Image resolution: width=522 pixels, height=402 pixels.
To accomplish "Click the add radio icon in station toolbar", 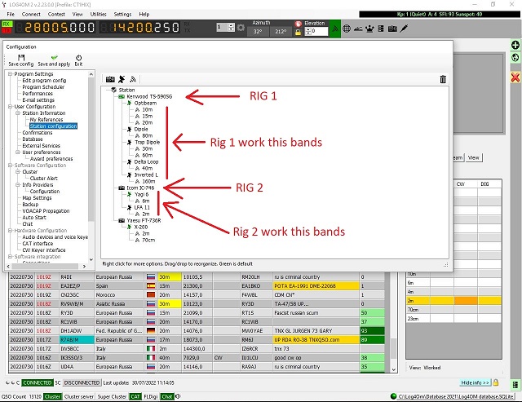I will (110, 79).
